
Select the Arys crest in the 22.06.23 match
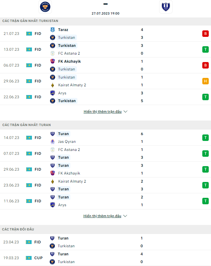[53, 93]
